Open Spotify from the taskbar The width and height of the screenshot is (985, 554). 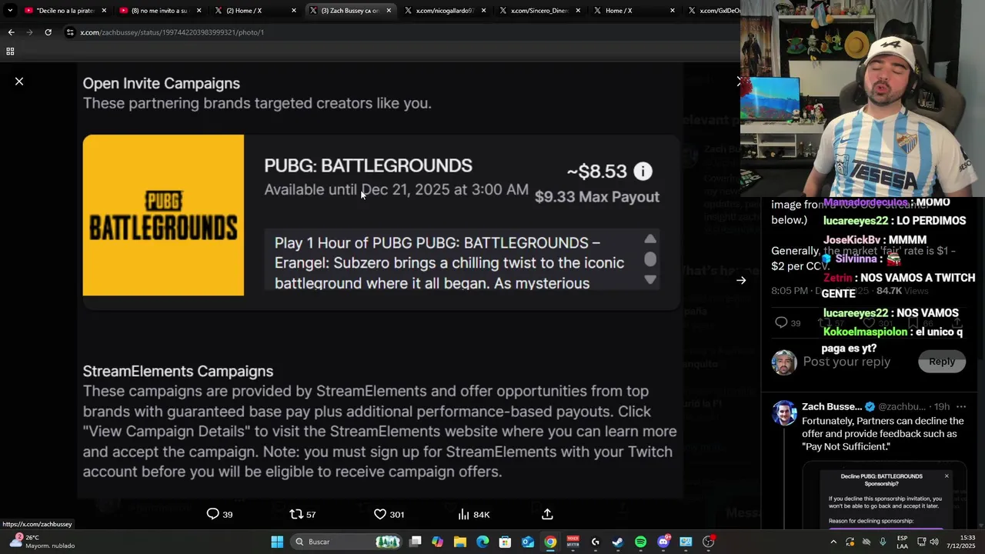click(x=640, y=542)
